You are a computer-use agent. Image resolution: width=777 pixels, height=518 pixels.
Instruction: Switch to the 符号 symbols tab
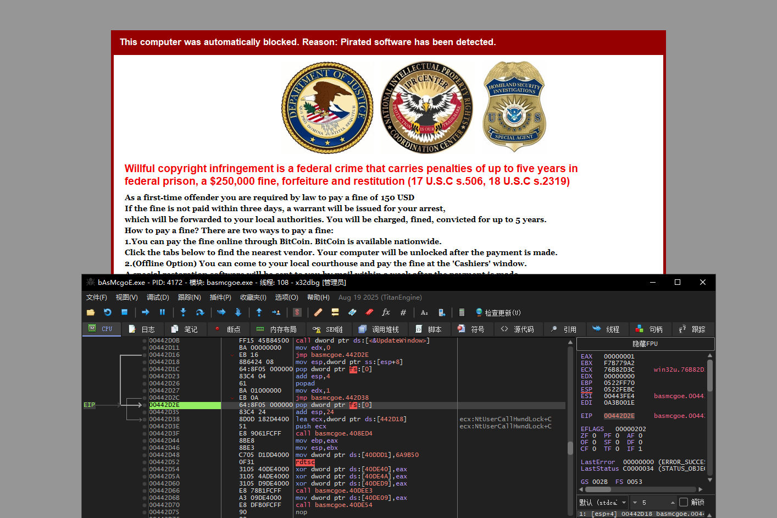click(471, 329)
